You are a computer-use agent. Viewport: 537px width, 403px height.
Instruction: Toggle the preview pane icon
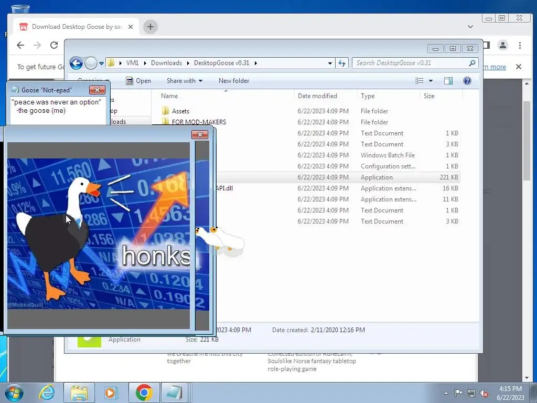point(448,81)
